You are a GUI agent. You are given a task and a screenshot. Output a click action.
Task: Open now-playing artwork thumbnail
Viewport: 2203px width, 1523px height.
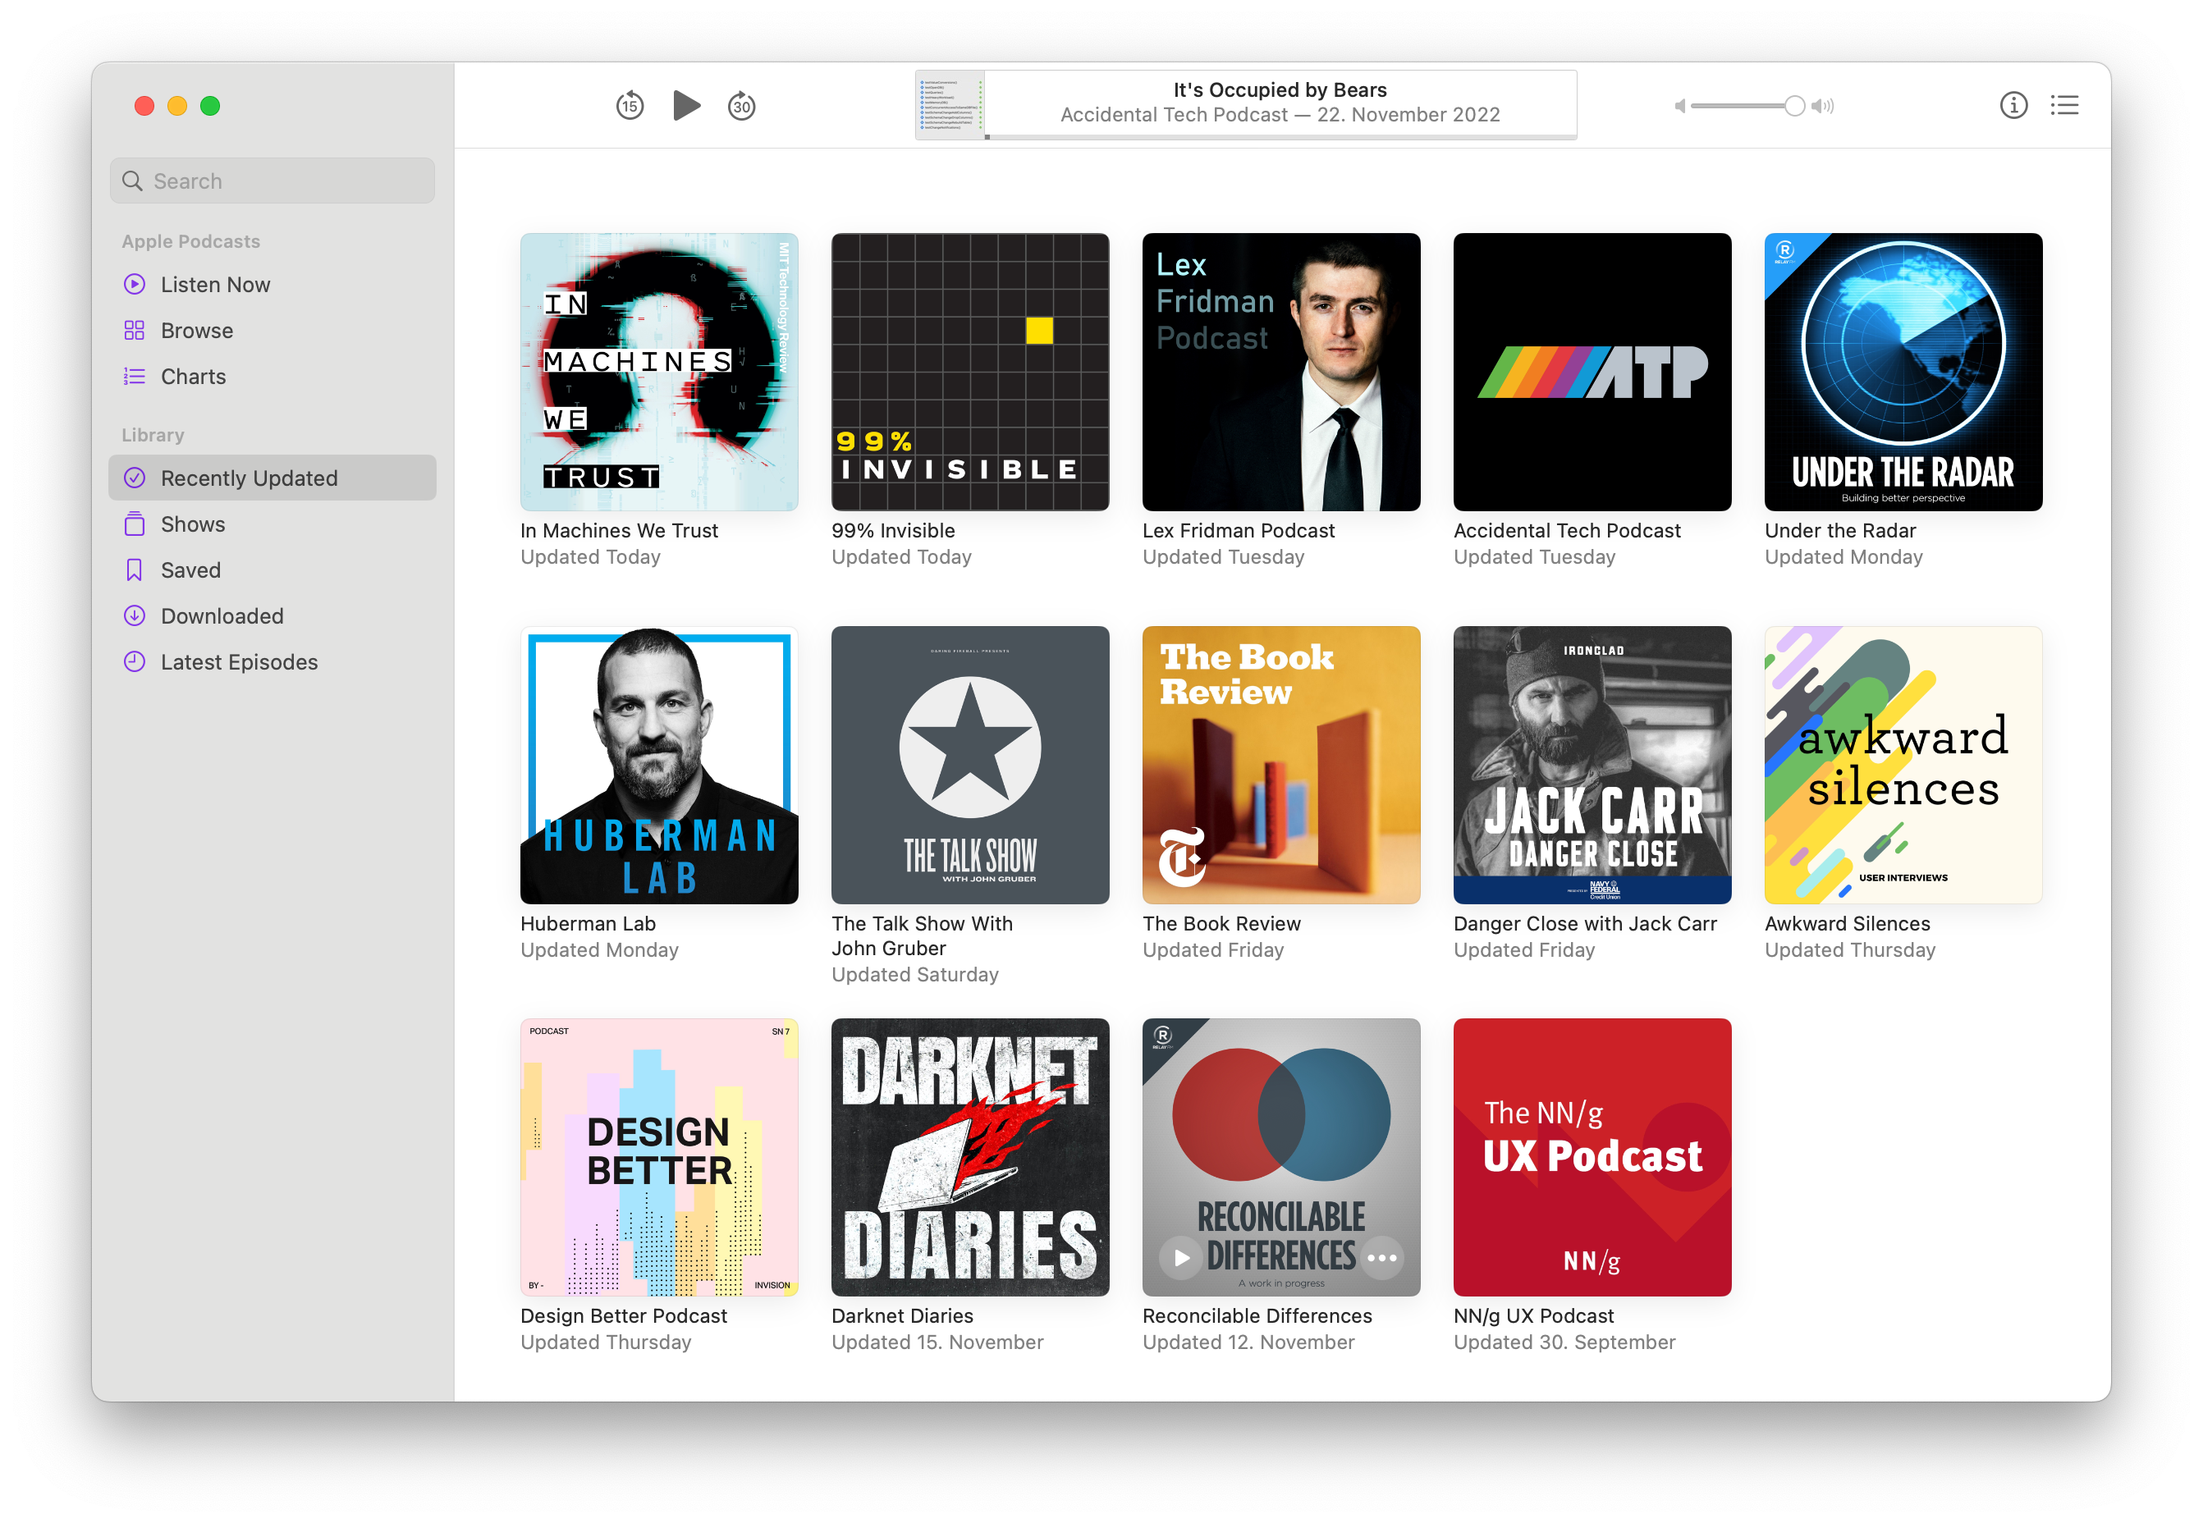coord(950,105)
